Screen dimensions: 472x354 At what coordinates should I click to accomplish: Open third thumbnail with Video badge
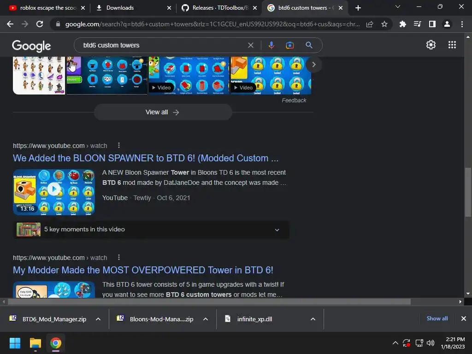189,75
